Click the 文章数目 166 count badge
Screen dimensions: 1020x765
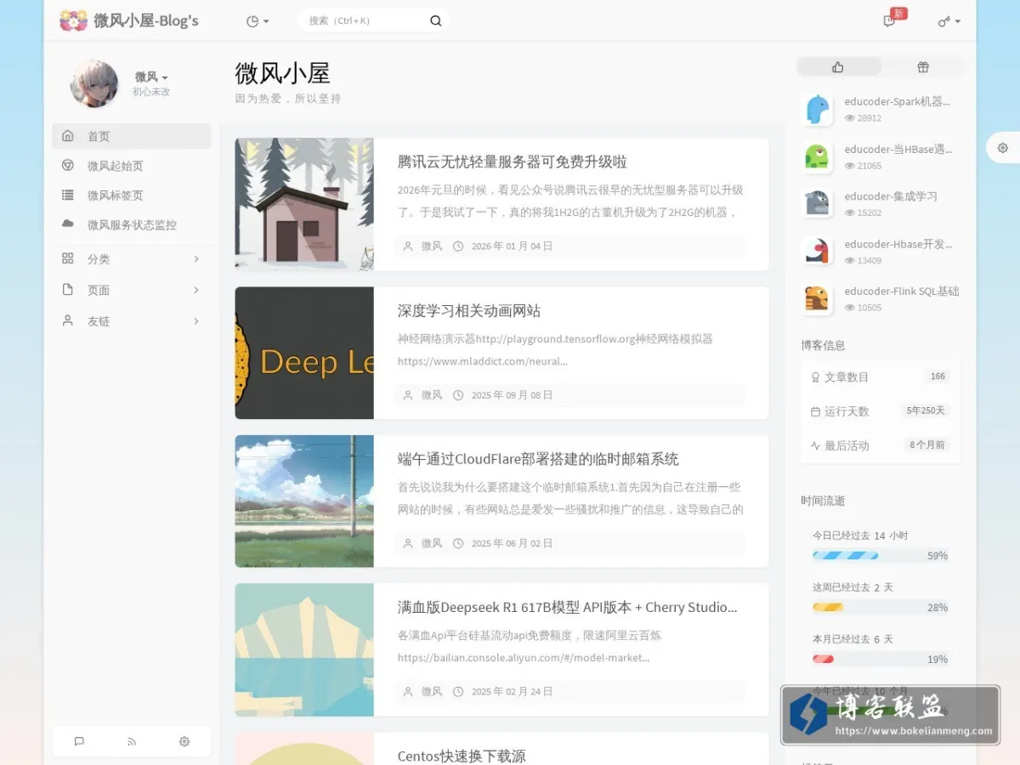938,376
